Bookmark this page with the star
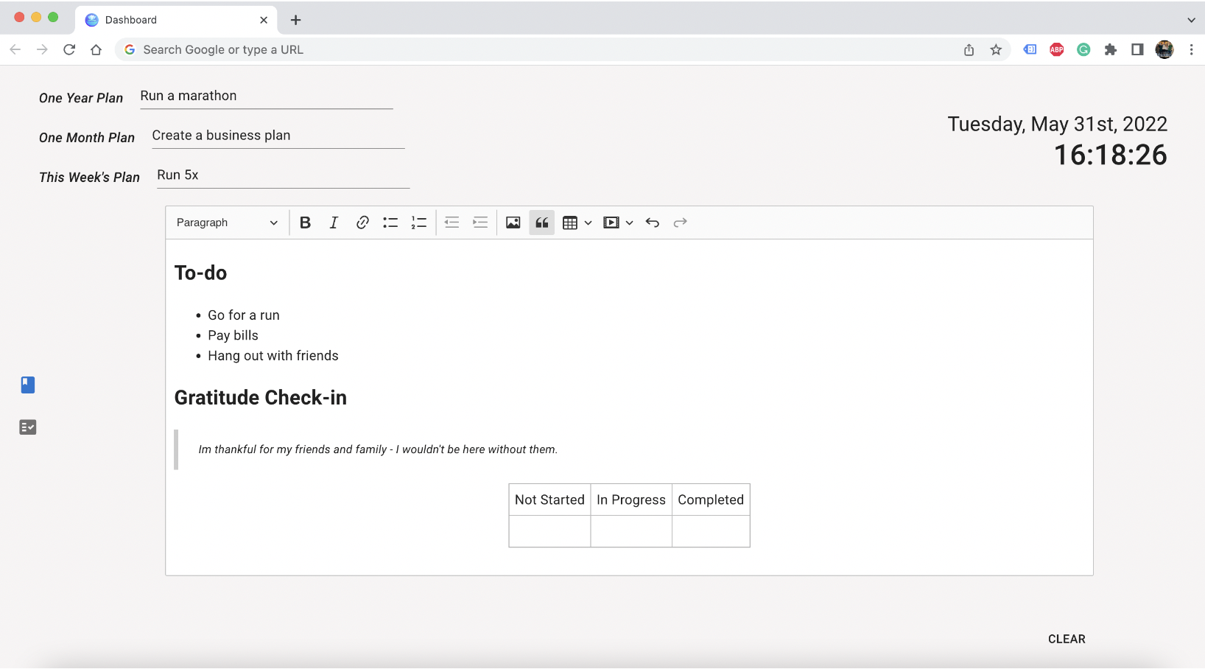Screen dimensions: 1205x669 996,49
